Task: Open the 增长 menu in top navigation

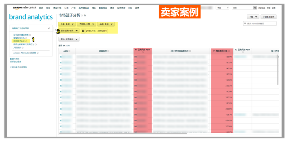Action: [x=94, y=8]
